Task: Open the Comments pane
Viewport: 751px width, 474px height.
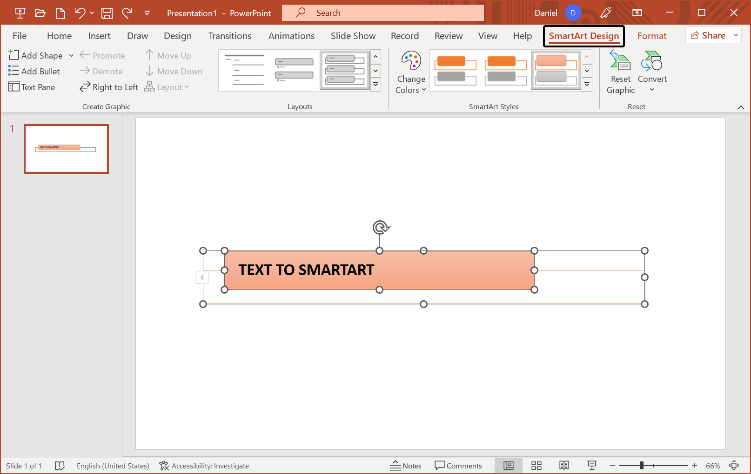Action: pos(459,465)
